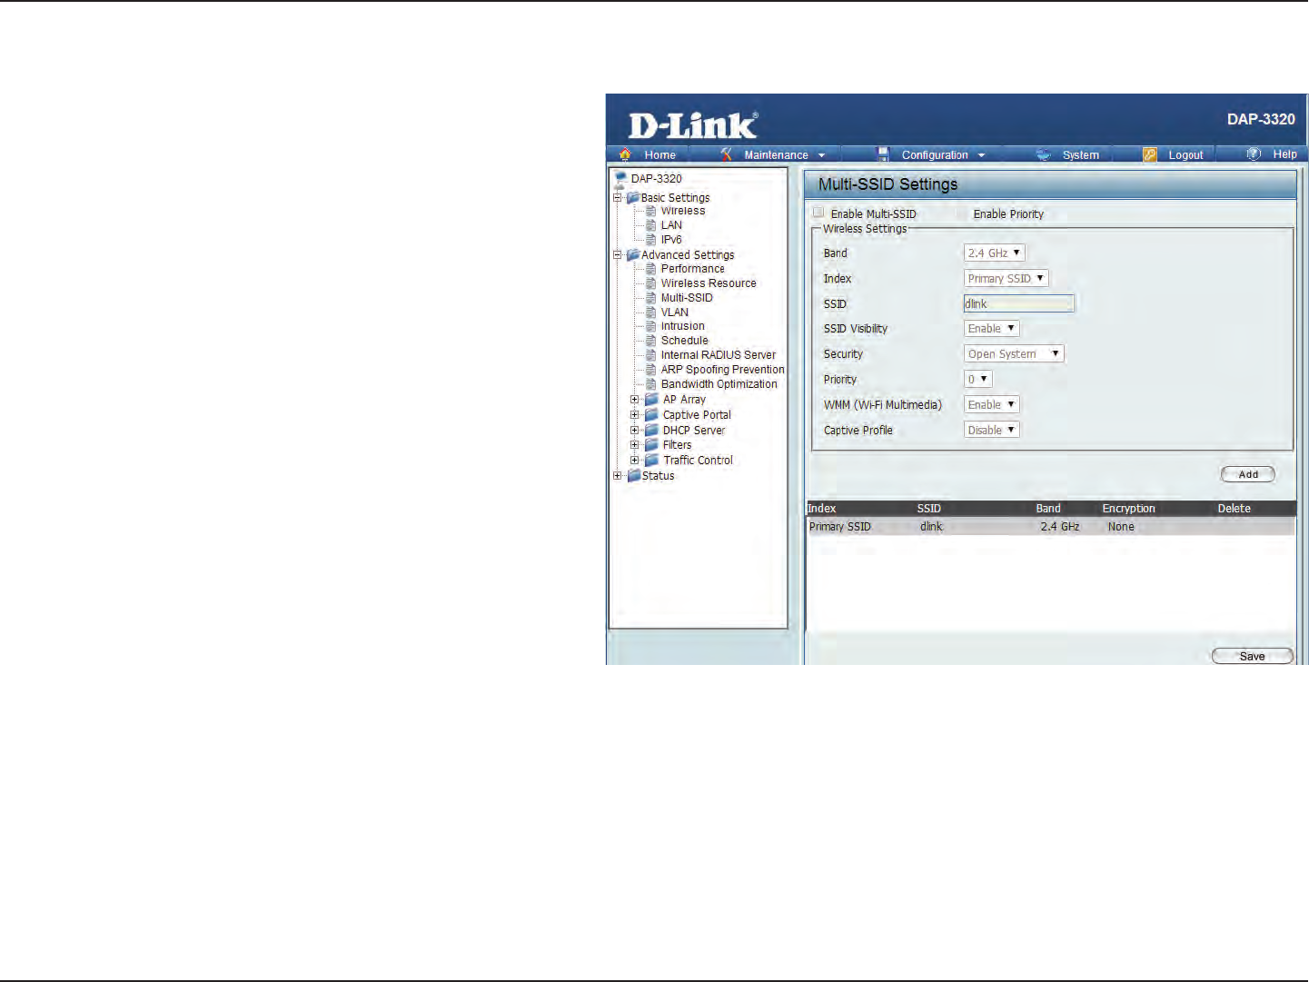
Task: Click the Encryption column header
Action: (x=1128, y=509)
